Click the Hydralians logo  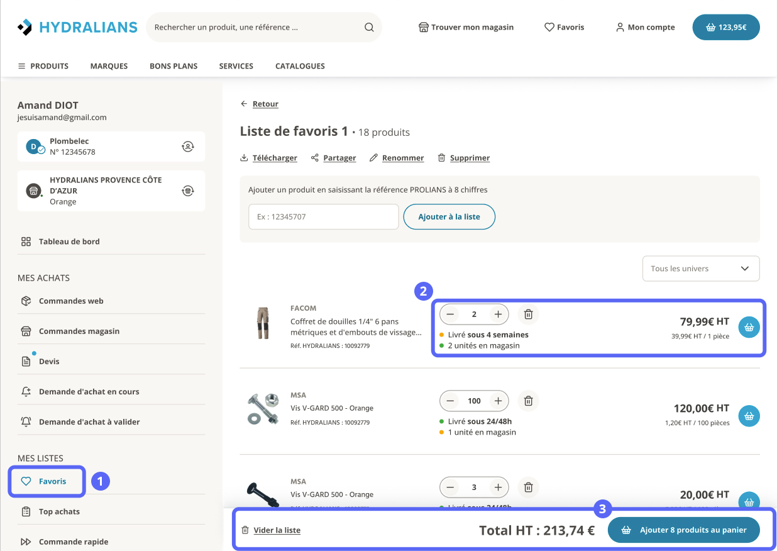tap(77, 27)
